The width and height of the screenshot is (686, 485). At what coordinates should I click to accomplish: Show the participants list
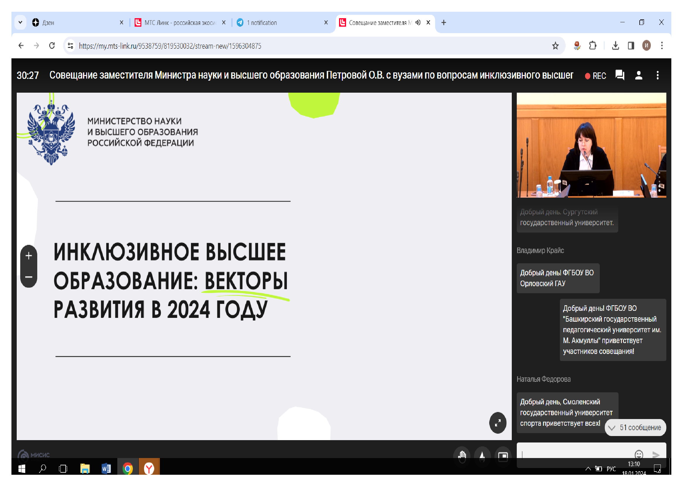[x=638, y=75]
